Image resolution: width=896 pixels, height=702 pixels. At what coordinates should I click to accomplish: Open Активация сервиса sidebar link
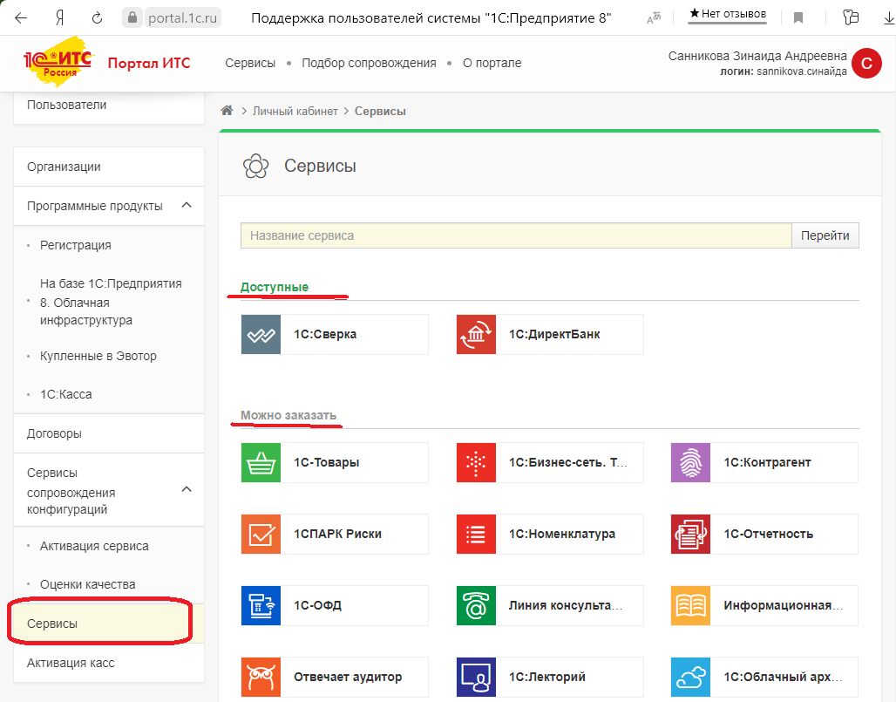(94, 547)
